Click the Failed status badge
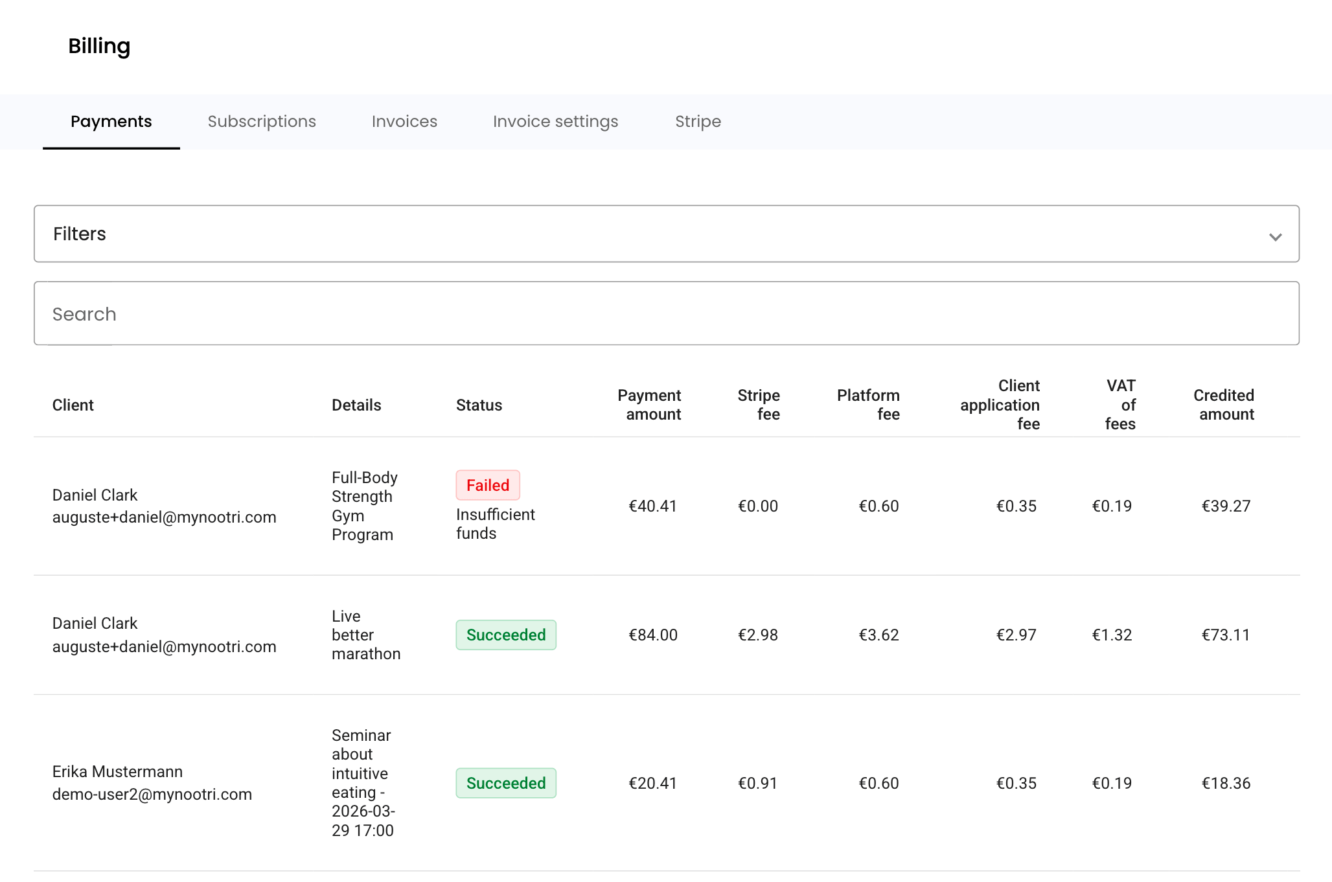 (487, 485)
